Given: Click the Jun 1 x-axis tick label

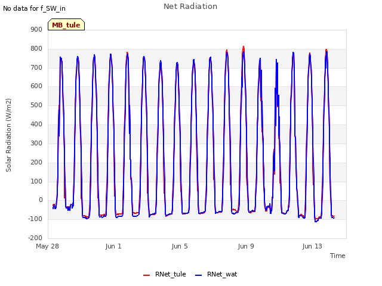Looking at the screenshot, I should (x=113, y=246).
